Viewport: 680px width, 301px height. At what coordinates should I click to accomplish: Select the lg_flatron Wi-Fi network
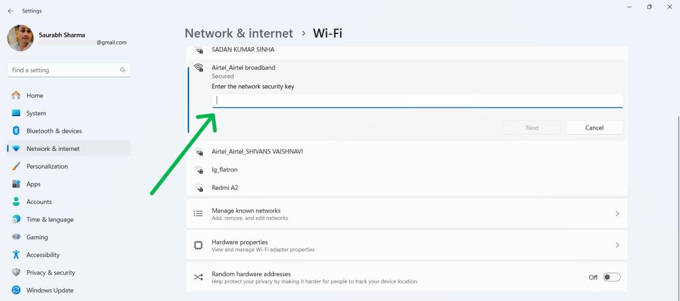pos(224,169)
